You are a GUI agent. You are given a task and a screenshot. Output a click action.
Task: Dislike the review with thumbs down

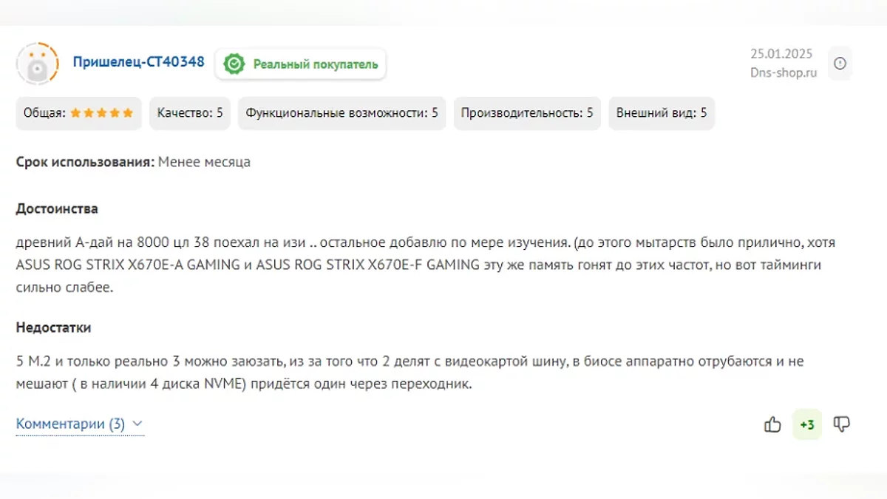(x=841, y=424)
